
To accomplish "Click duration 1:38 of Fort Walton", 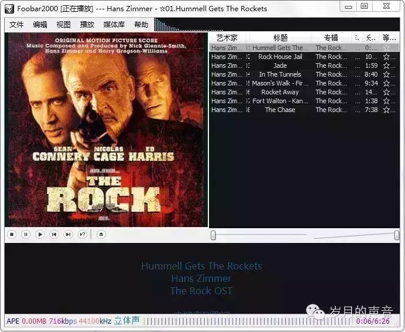I will (x=371, y=101).
